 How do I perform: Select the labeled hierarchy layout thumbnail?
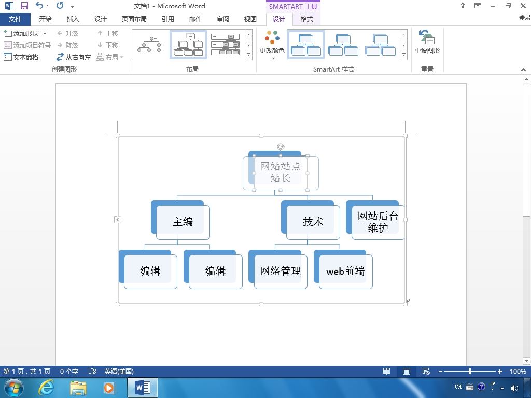click(x=225, y=45)
